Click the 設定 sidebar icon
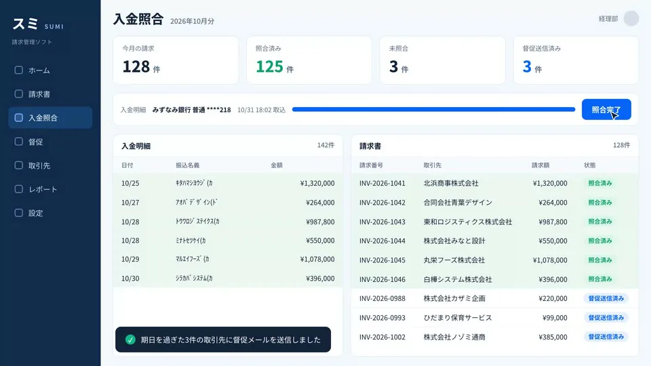 coord(19,213)
